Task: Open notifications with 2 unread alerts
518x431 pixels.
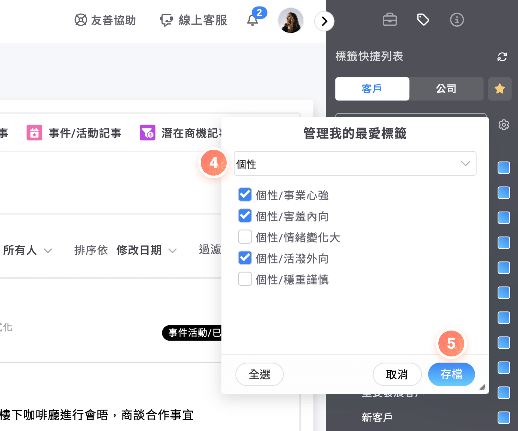Action: 253,21
